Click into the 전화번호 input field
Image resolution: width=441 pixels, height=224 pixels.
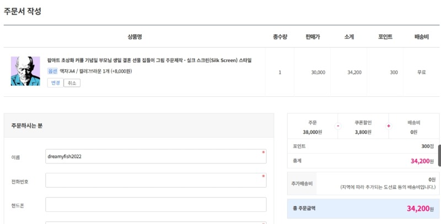click(x=156, y=180)
